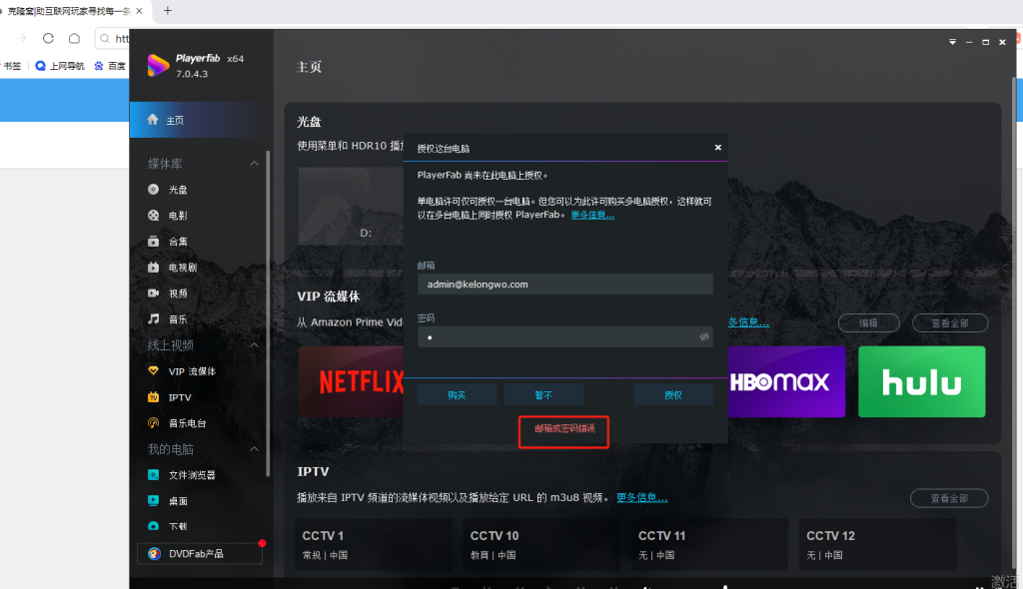Open the 音乐电台 radio icon
1023x589 pixels.
pos(153,423)
